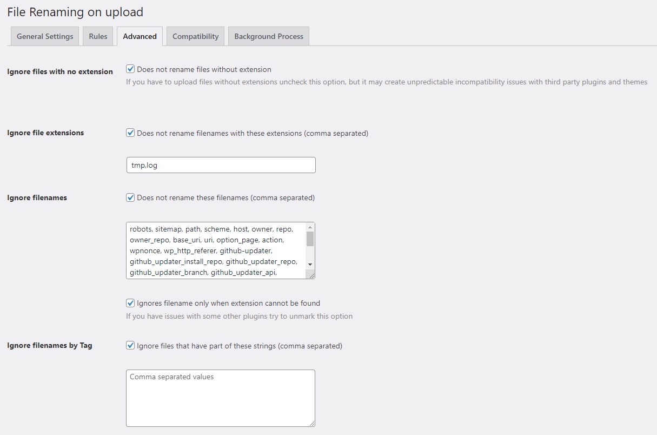Toggle 'Does not rename filenames with these extensions'
Image resolution: width=657 pixels, height=435 pixels.
(x=130, y=133)
